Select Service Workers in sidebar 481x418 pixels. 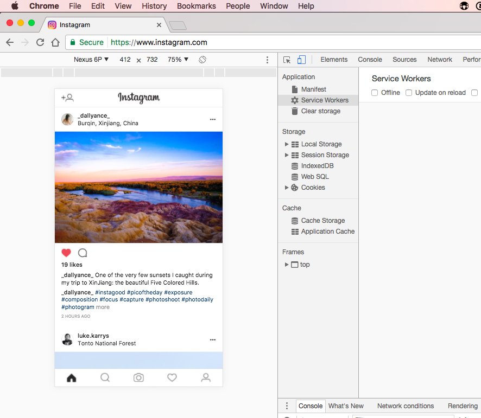tap(318, 100)
